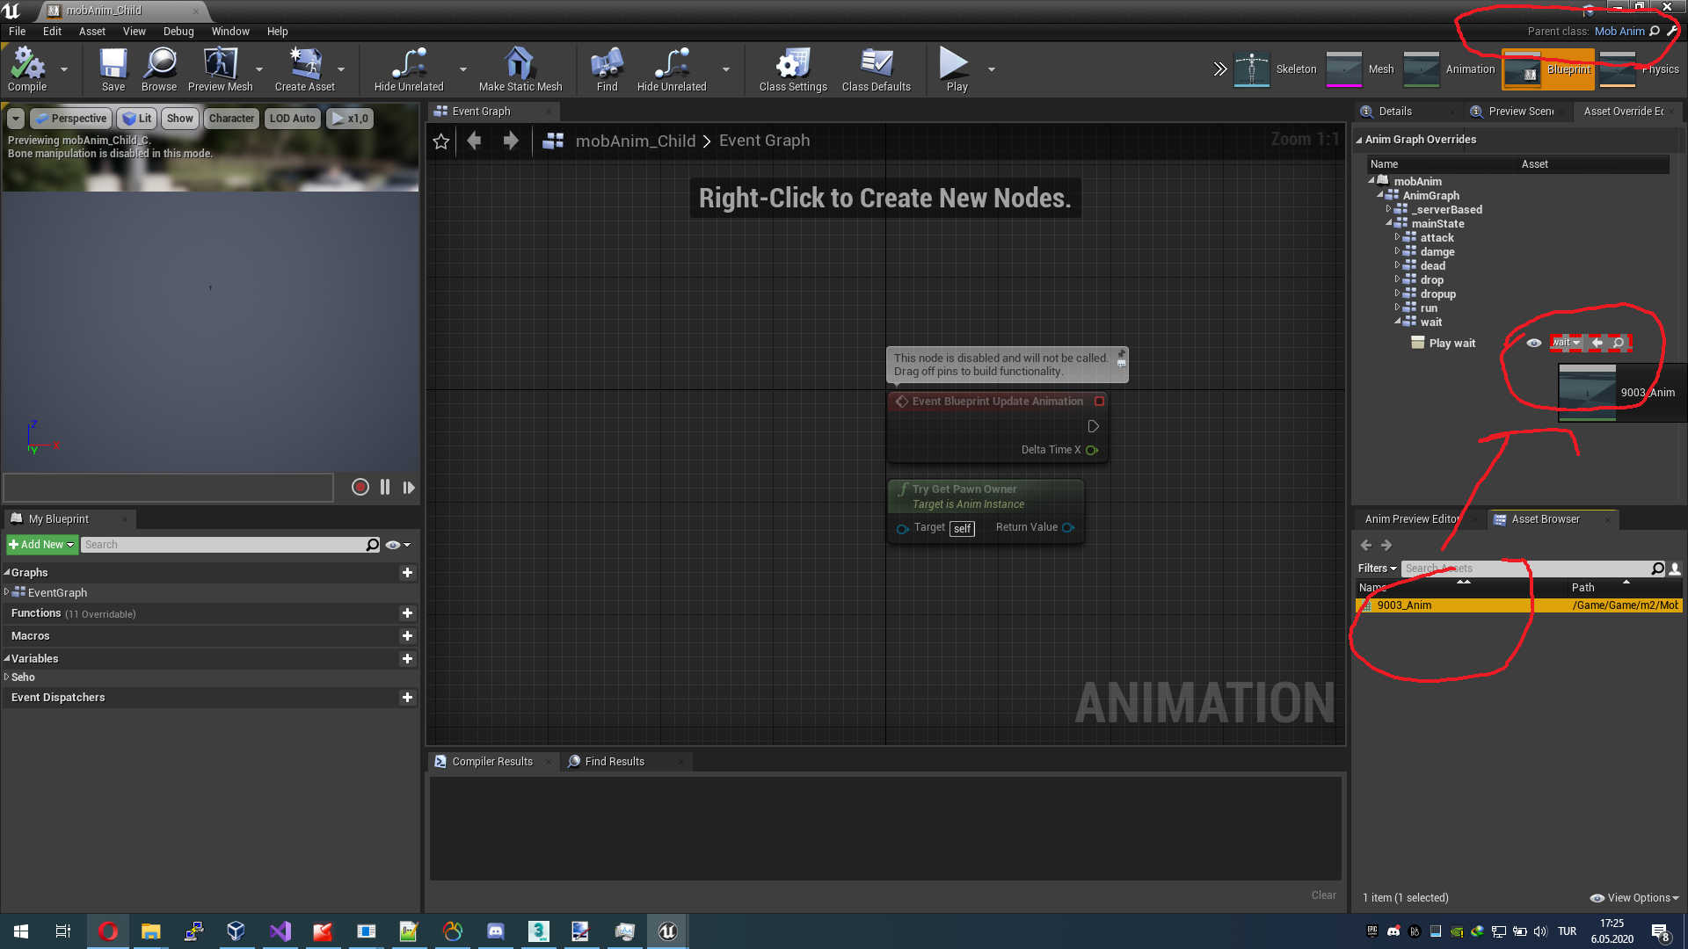Pause the viewport preview playback
The height and width of the screenshot is (949, 1688).
click(385, 488)
